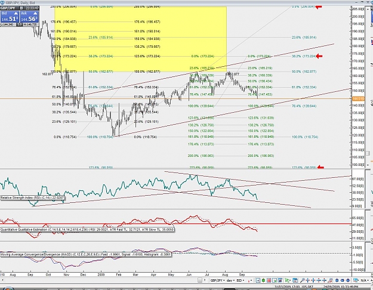Click the small right arrow next to gray box
Image resolution: width=373 pixels, height=290 pixels.
coord(205,280)
